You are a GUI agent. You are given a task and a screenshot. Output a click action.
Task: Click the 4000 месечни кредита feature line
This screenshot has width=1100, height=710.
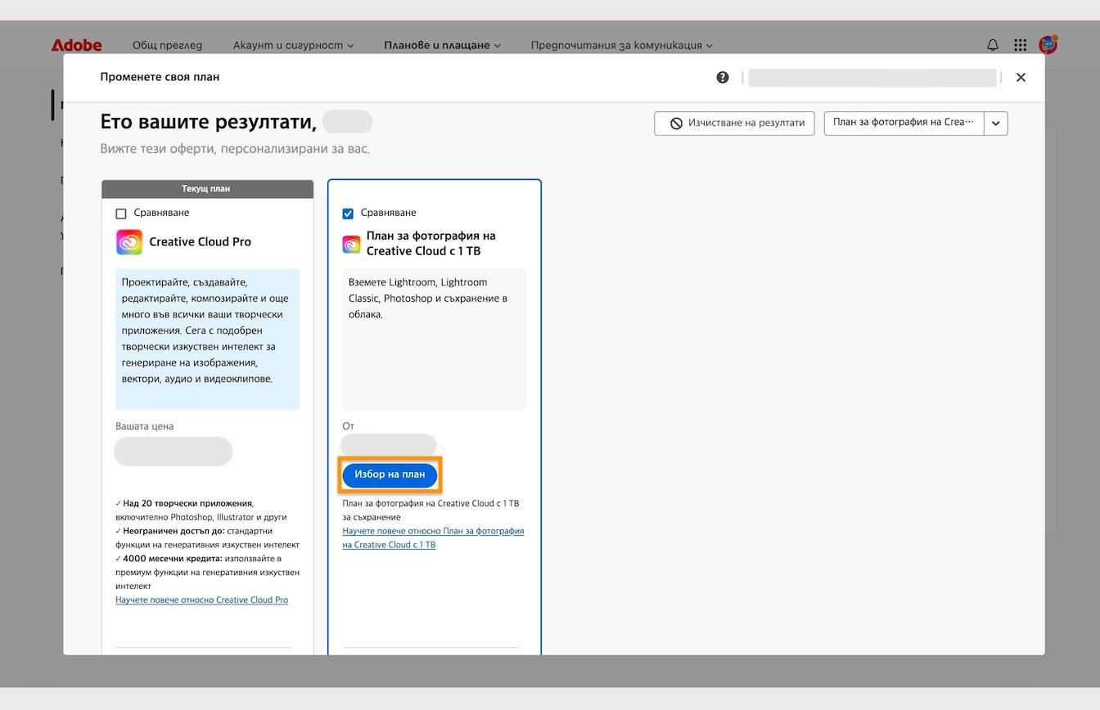(207, 572)
